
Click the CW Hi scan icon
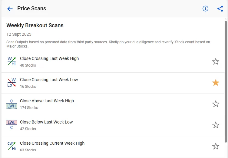12,146
